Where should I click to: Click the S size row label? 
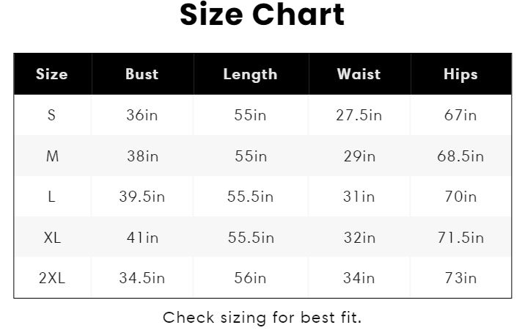51,115
